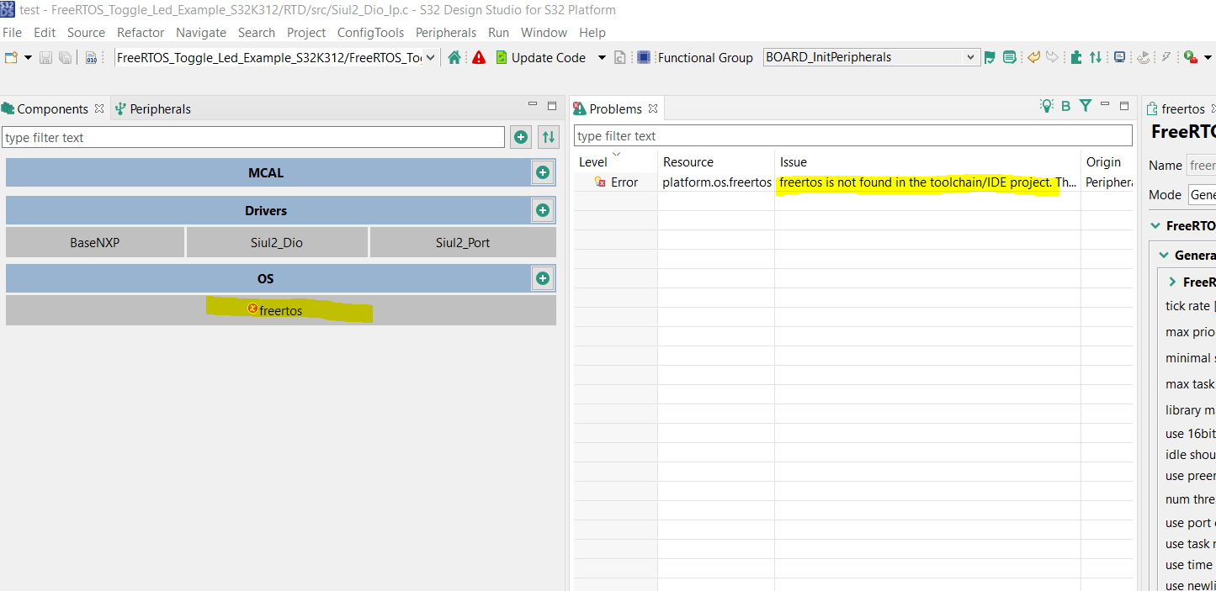The height and width of the screenshot is (591, 1216).
Task: Collapse the FreeRTOS section chevron
Action: point(1155,225)
